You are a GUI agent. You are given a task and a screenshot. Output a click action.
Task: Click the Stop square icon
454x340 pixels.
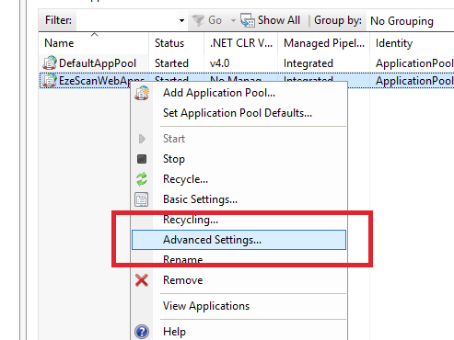pos(142,159)
